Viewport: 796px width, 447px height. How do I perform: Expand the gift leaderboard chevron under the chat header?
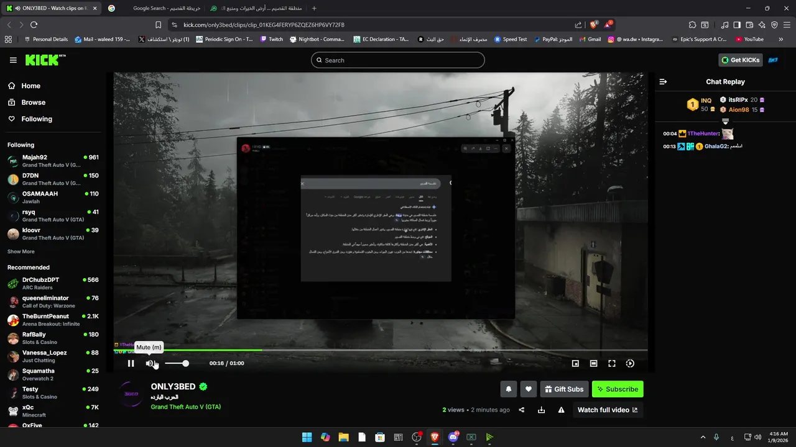[x=725, y=121]
